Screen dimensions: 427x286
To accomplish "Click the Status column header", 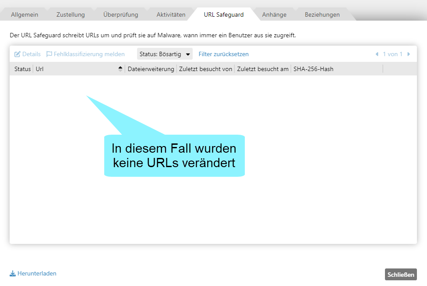I will pyautogui.click(x=22, y=69).
